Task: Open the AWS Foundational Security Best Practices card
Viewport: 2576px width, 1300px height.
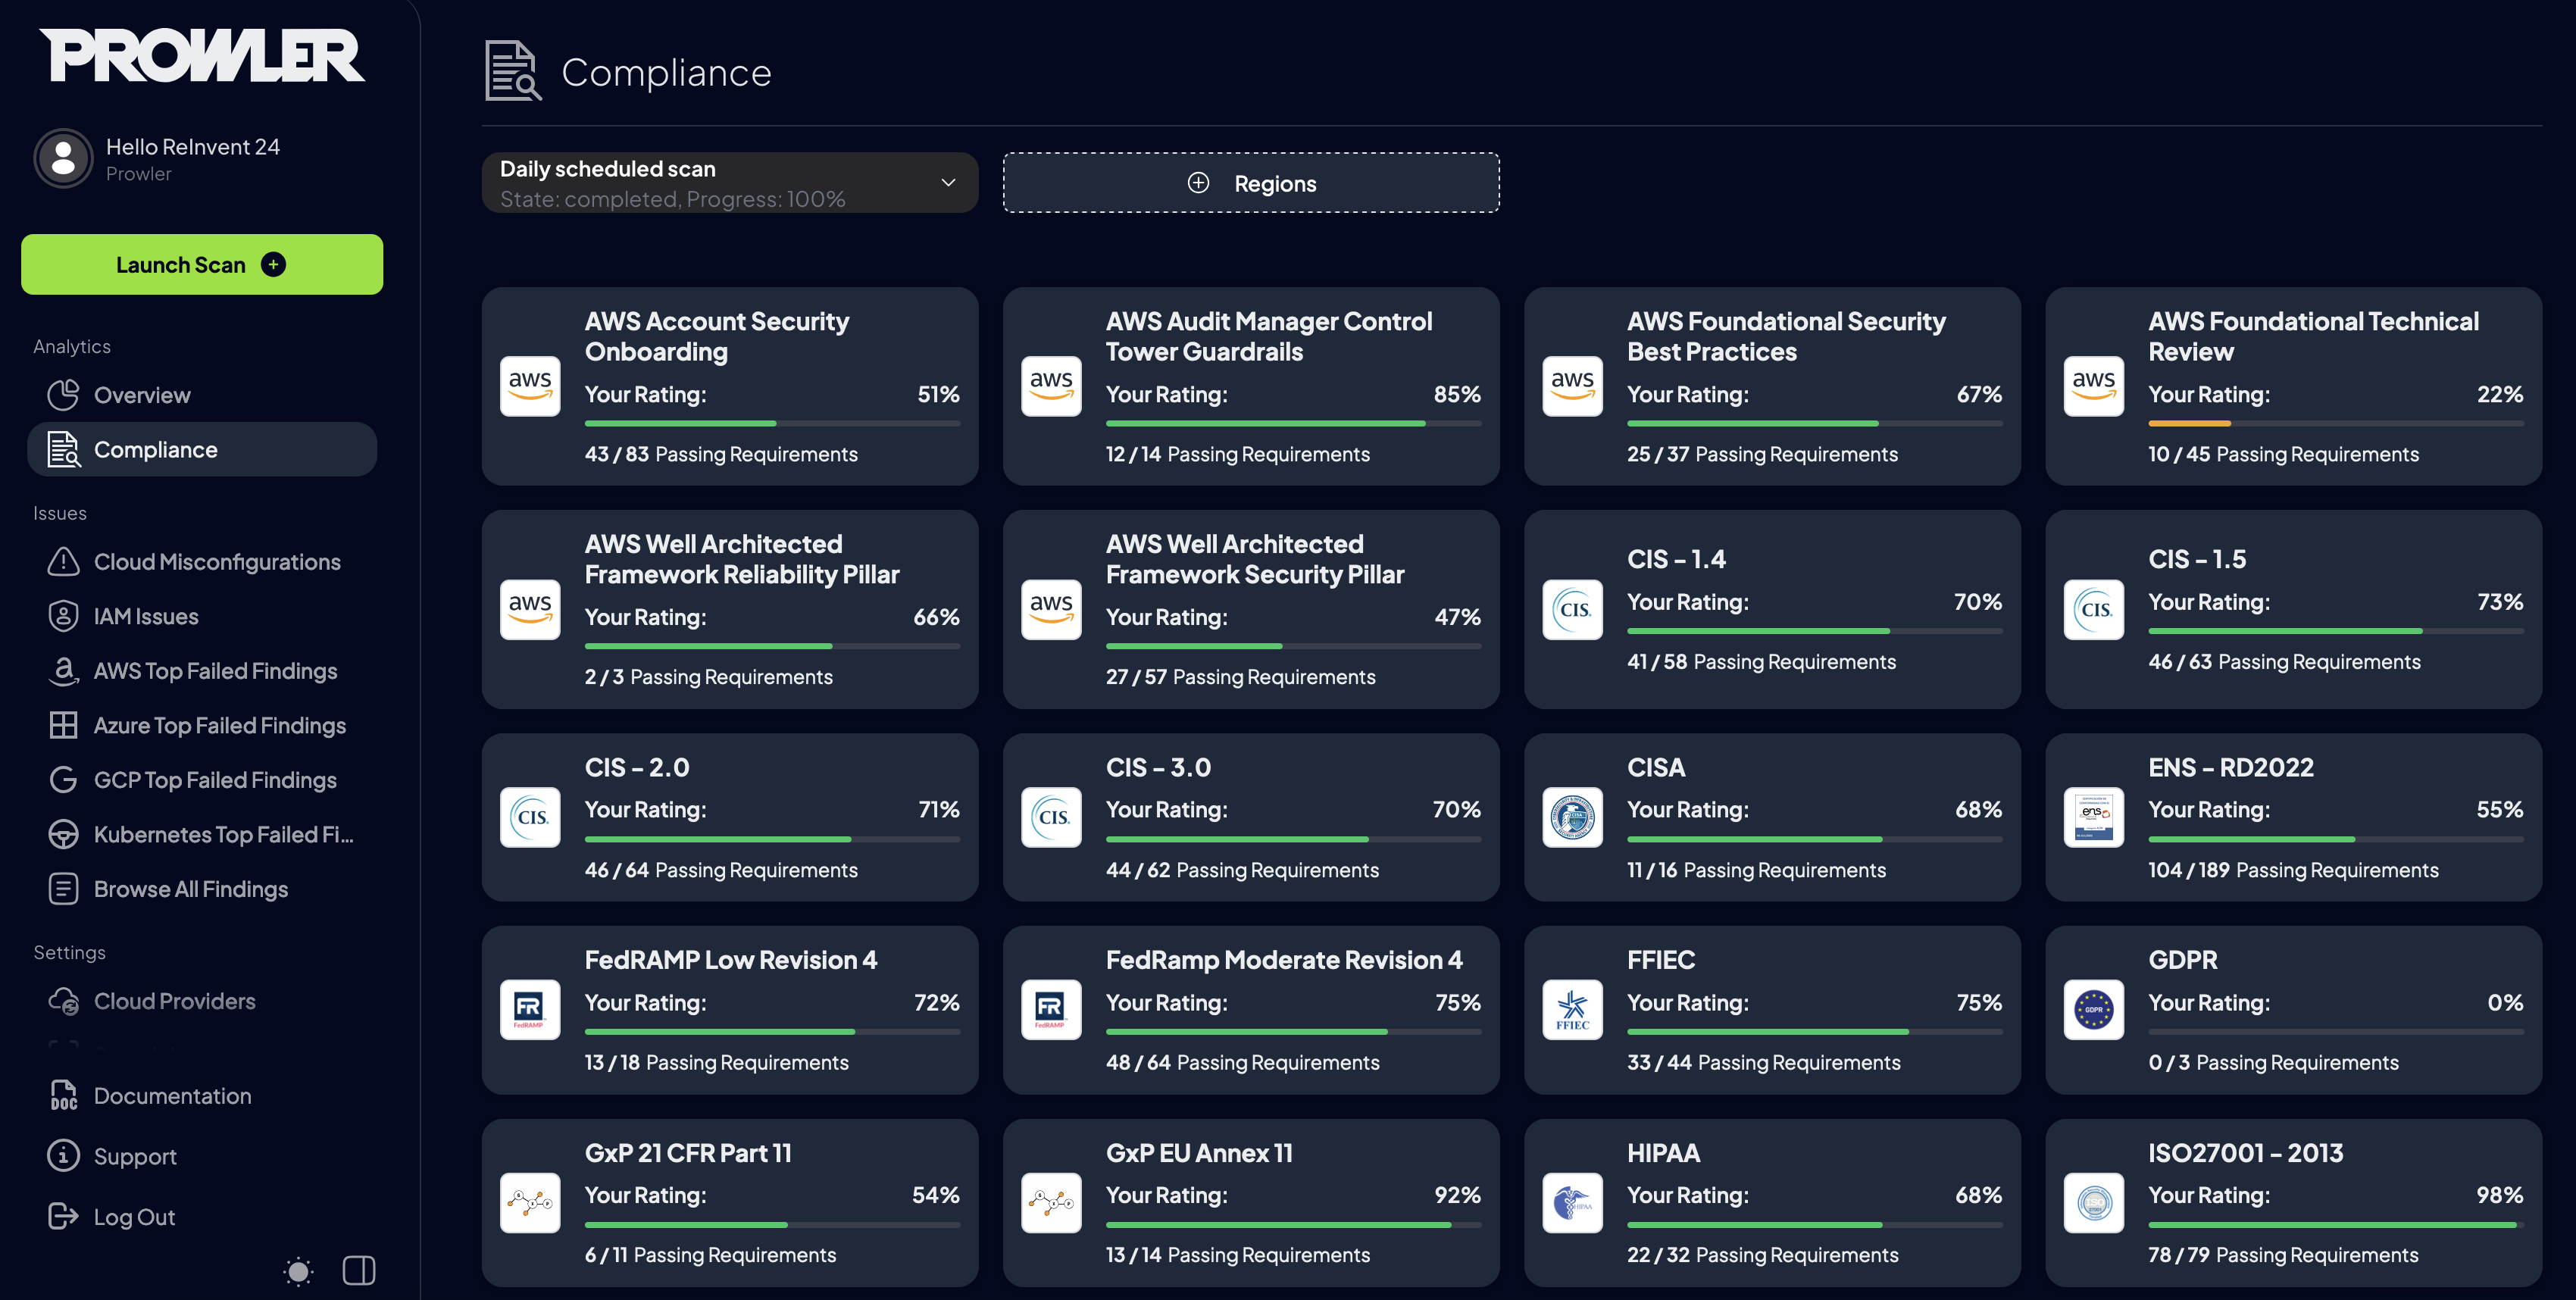Action: coord(1772,386)
